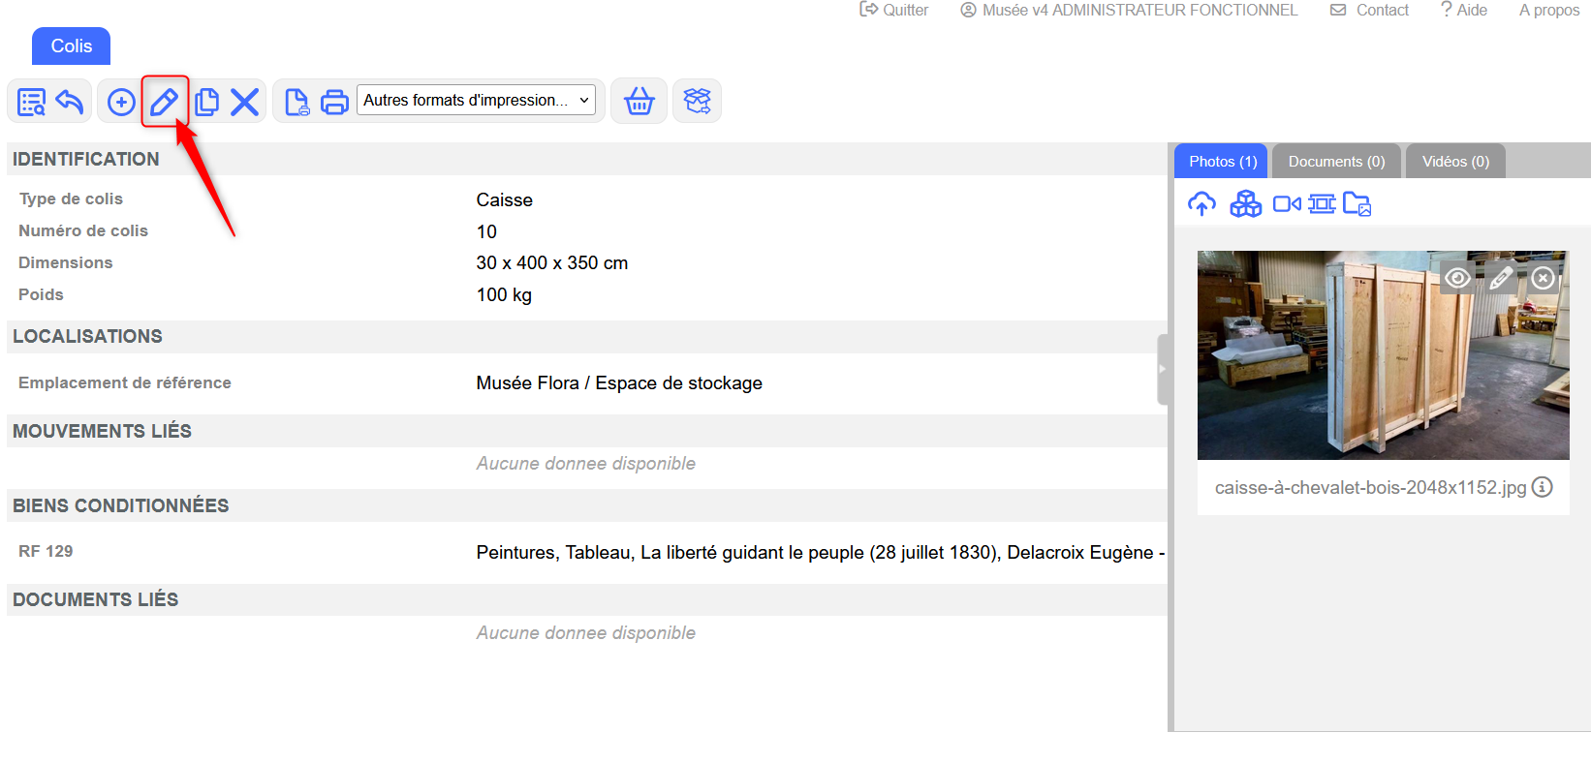Viewport: 1591px width, 763px height.
Task: Open the search list icon
Action: (31, 102)
